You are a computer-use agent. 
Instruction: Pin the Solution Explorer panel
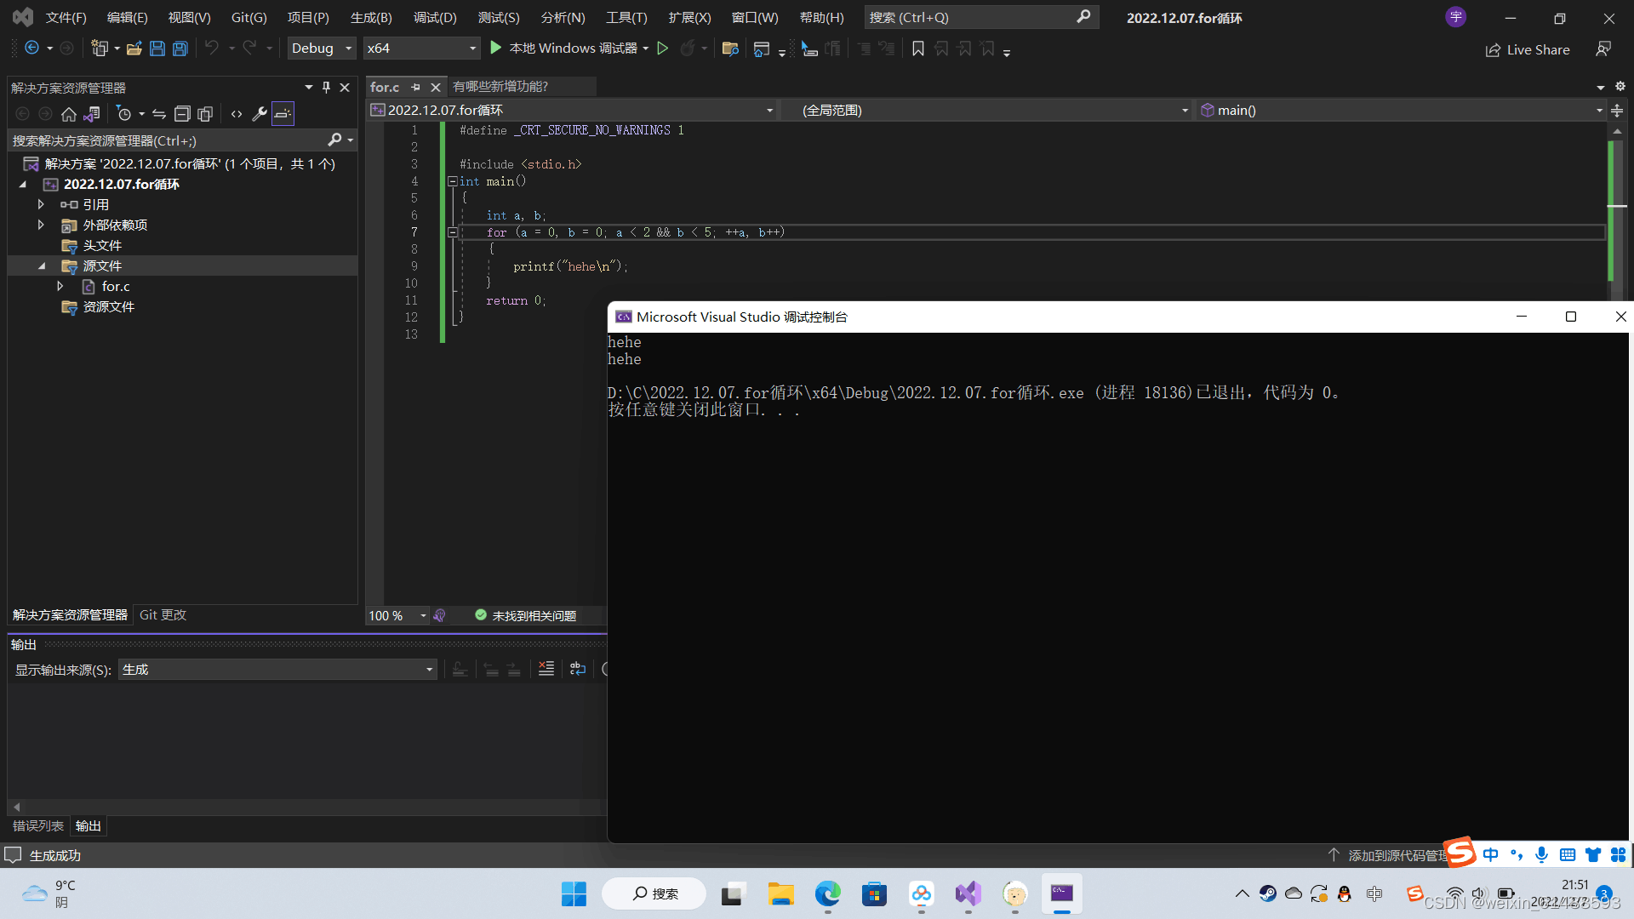pos(326,87)
